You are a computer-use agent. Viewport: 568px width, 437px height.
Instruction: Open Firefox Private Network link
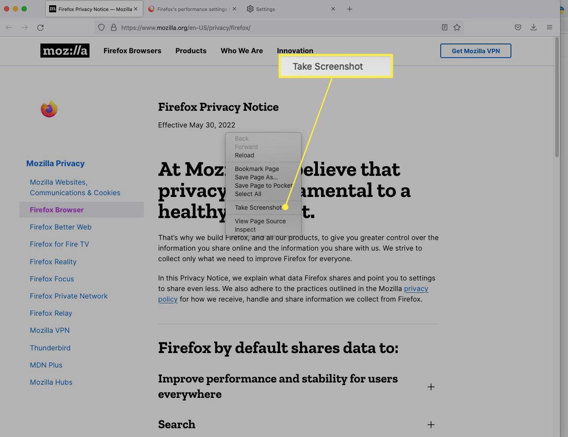click(68, 296)
